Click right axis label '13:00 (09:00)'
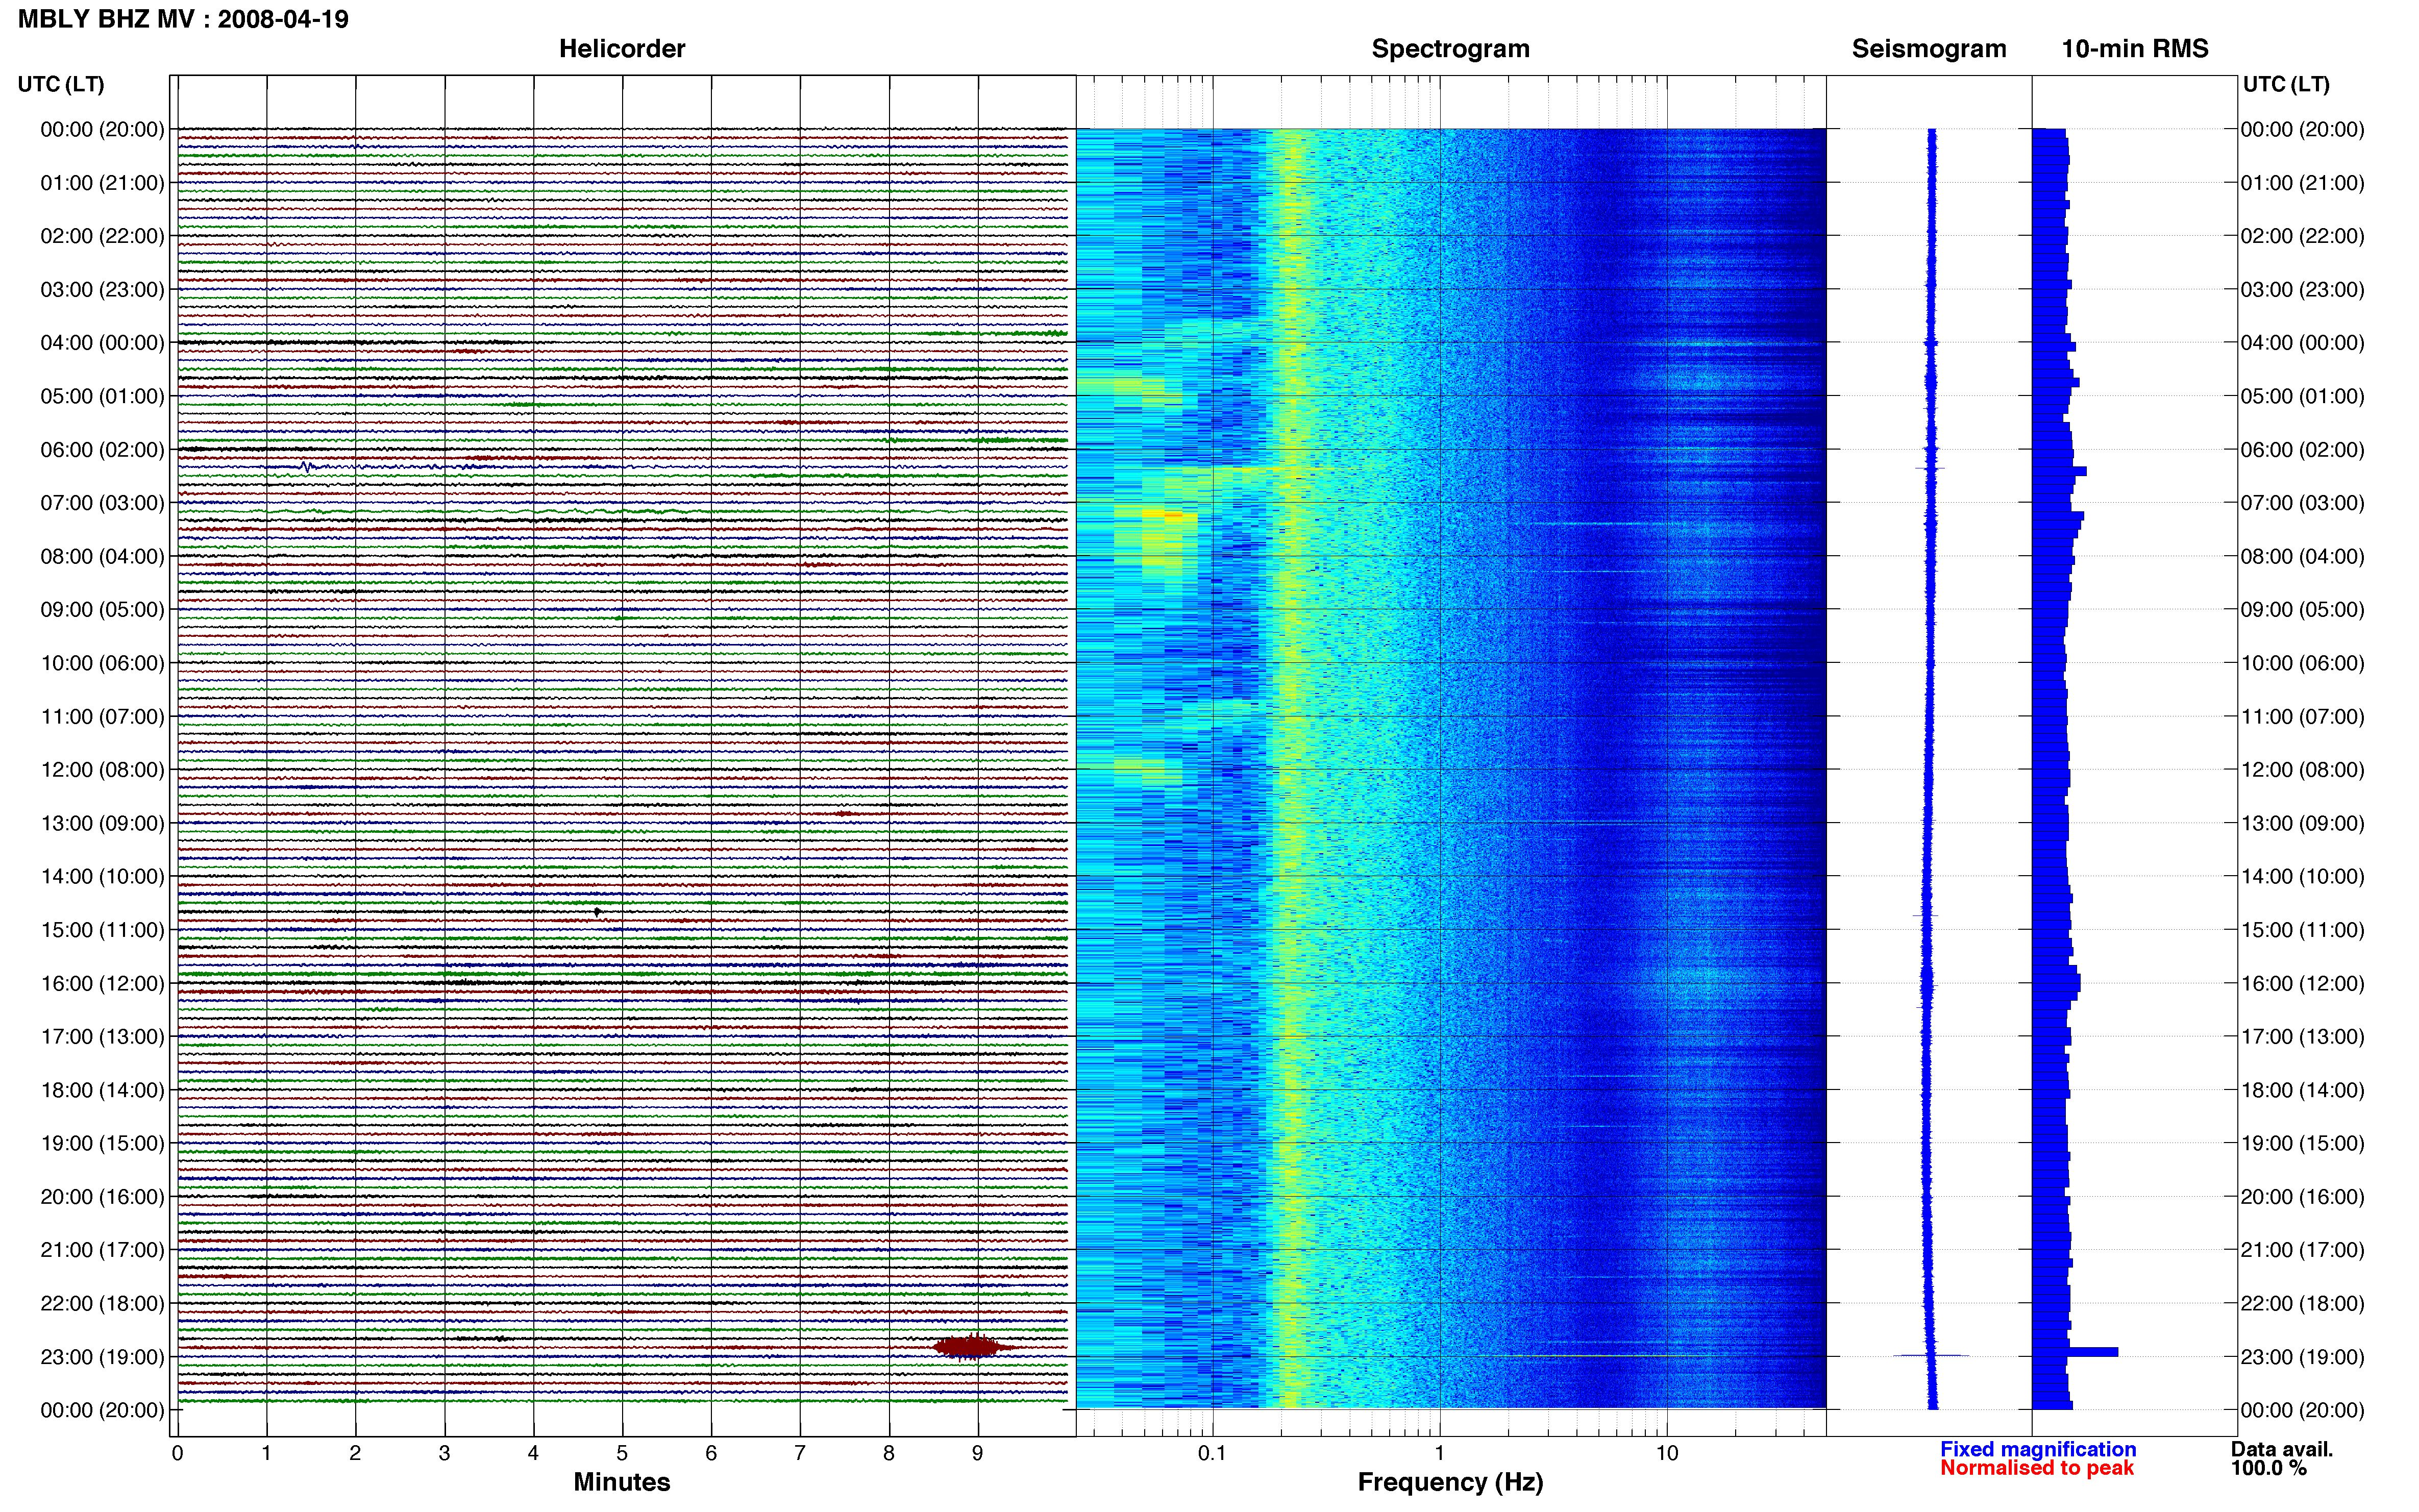The image size is (2419, 1512). coord(2302,823)
